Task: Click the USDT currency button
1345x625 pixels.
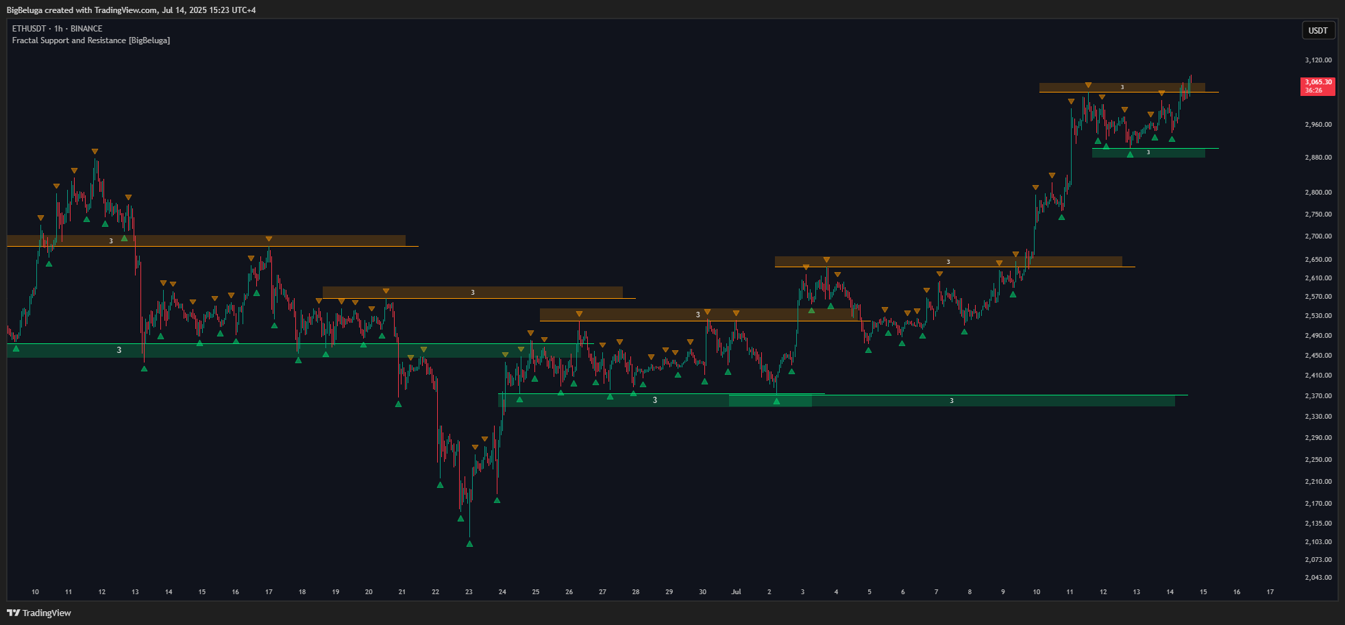Action: (1318, 30)
